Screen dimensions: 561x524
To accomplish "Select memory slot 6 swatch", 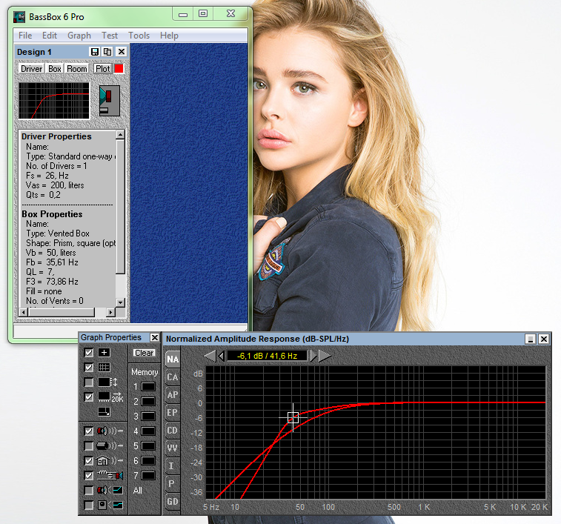I will (x=148, y=461).
